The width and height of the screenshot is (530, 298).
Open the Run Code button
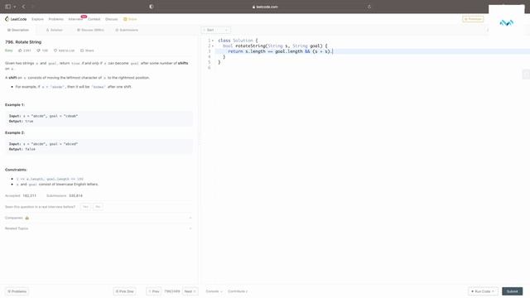click(483, 291)
